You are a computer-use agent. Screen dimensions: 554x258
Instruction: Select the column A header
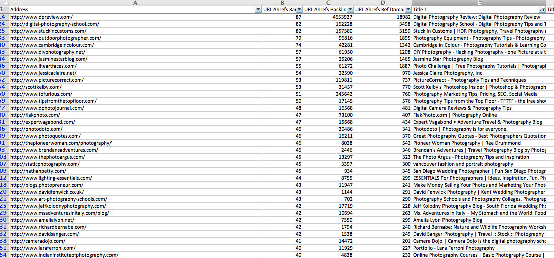click(135, 3)
